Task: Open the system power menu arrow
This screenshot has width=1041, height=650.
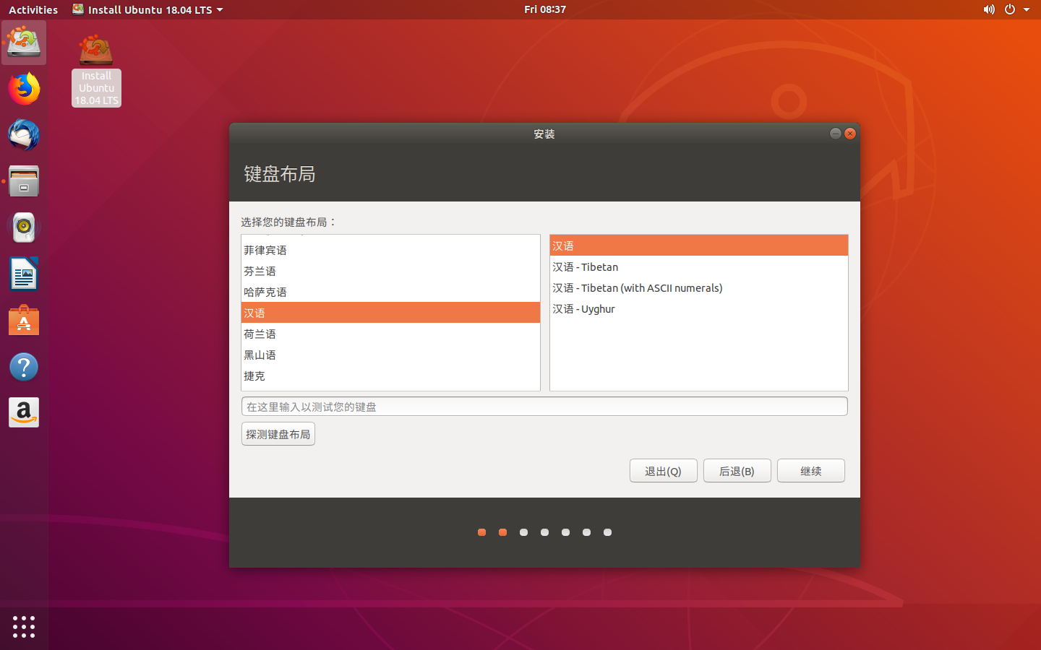Action: [x=1027, y=9]
